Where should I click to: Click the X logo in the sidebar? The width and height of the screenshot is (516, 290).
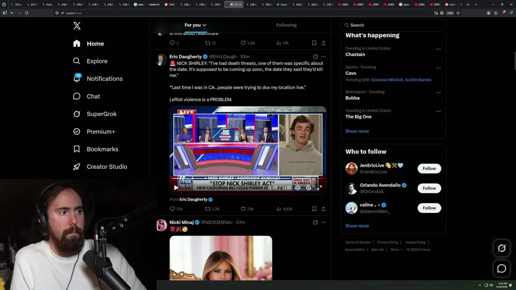coord(77,26)
